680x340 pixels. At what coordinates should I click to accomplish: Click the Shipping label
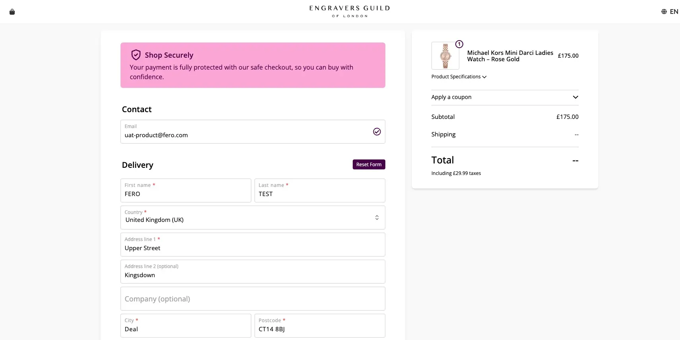(x=443, y=134)
